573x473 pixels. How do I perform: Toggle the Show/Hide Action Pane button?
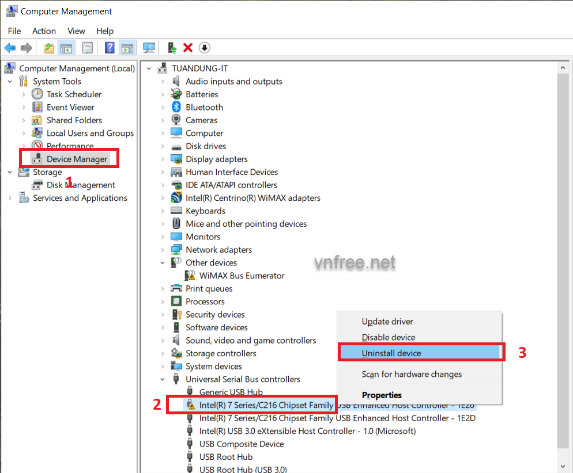click(x=127, y=48)
